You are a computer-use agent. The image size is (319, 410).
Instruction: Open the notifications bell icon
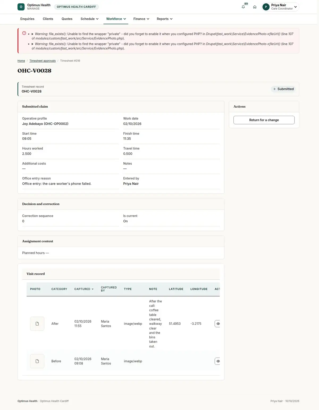point(243,7)
